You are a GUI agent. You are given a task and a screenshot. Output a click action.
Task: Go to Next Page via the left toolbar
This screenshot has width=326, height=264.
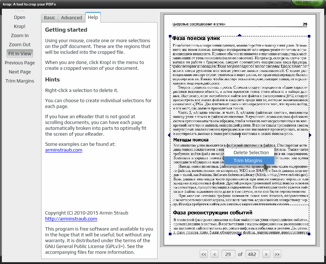click(x=20, y=72)
